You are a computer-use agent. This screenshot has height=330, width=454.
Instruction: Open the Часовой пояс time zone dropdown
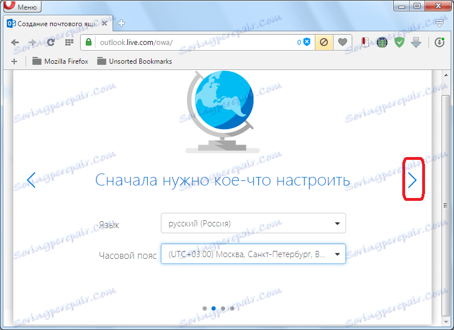click(253, 254)
